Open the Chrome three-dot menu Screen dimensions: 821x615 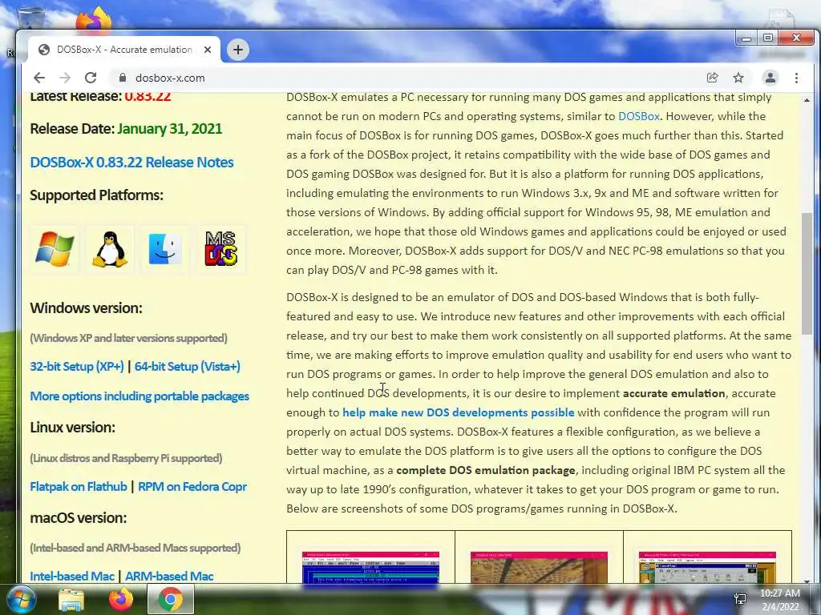(796, 78)
